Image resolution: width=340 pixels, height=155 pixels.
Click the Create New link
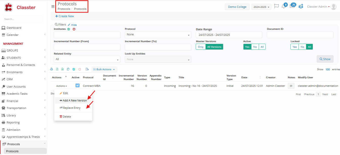(65, 16)
